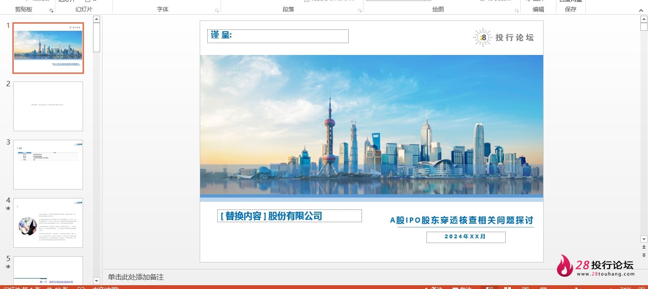The image size is (648, 289).
Task: Click the 幻灯片 ribbon group label
Action: [84, 9]
